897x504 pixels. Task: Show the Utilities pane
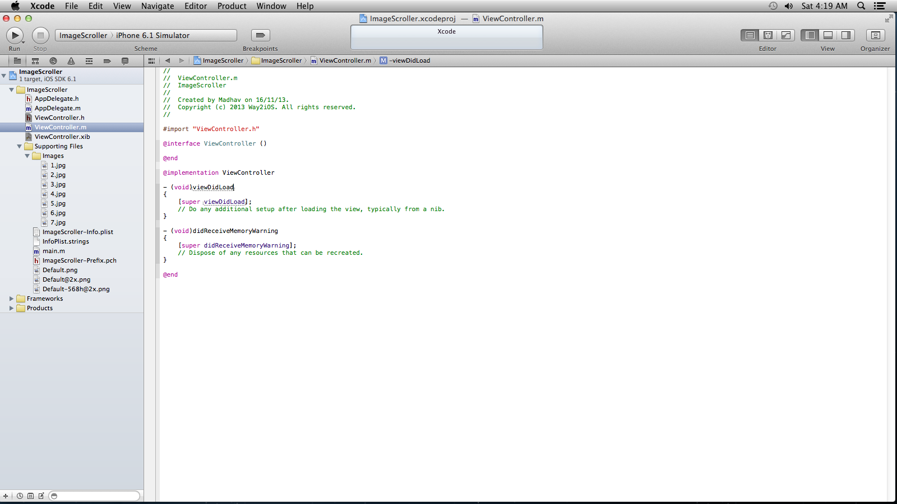pos(846,35)
